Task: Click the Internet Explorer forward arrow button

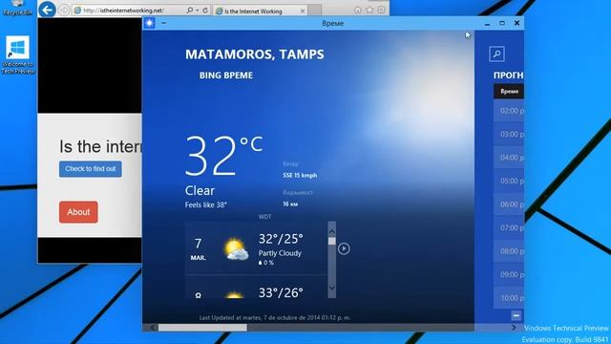Action: (x=64, y=11)
